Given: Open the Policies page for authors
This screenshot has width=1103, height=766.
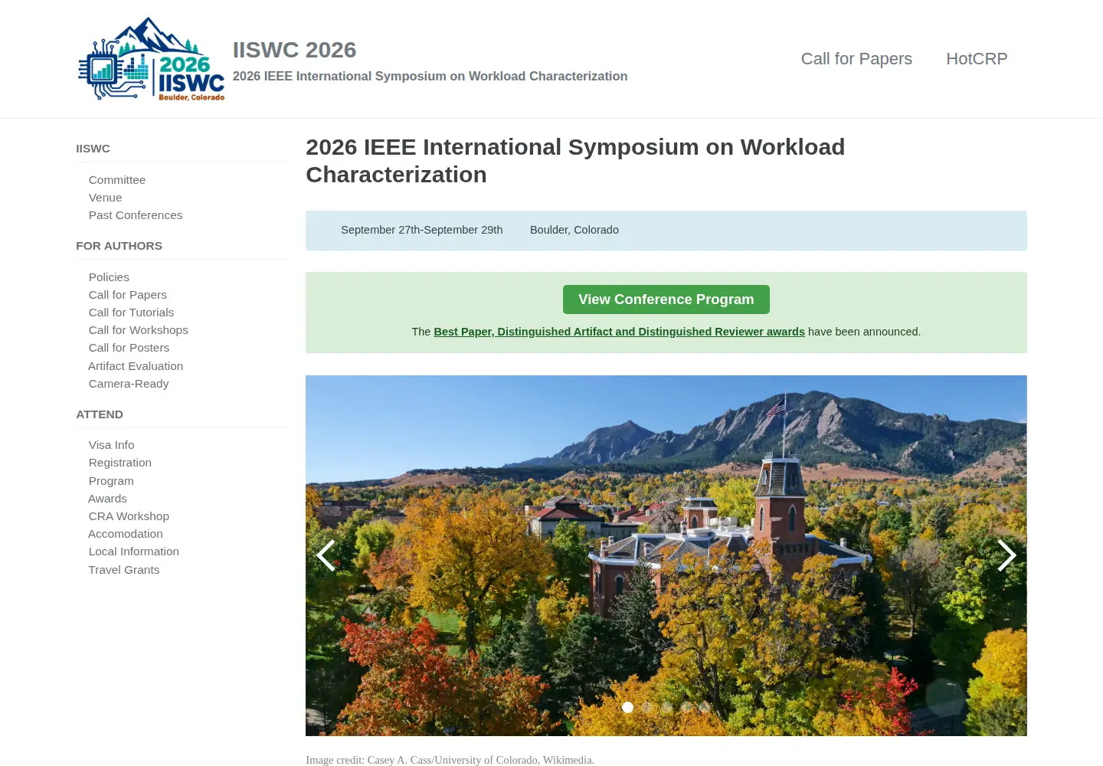Looking at the screenshot, I should (109, 277).
